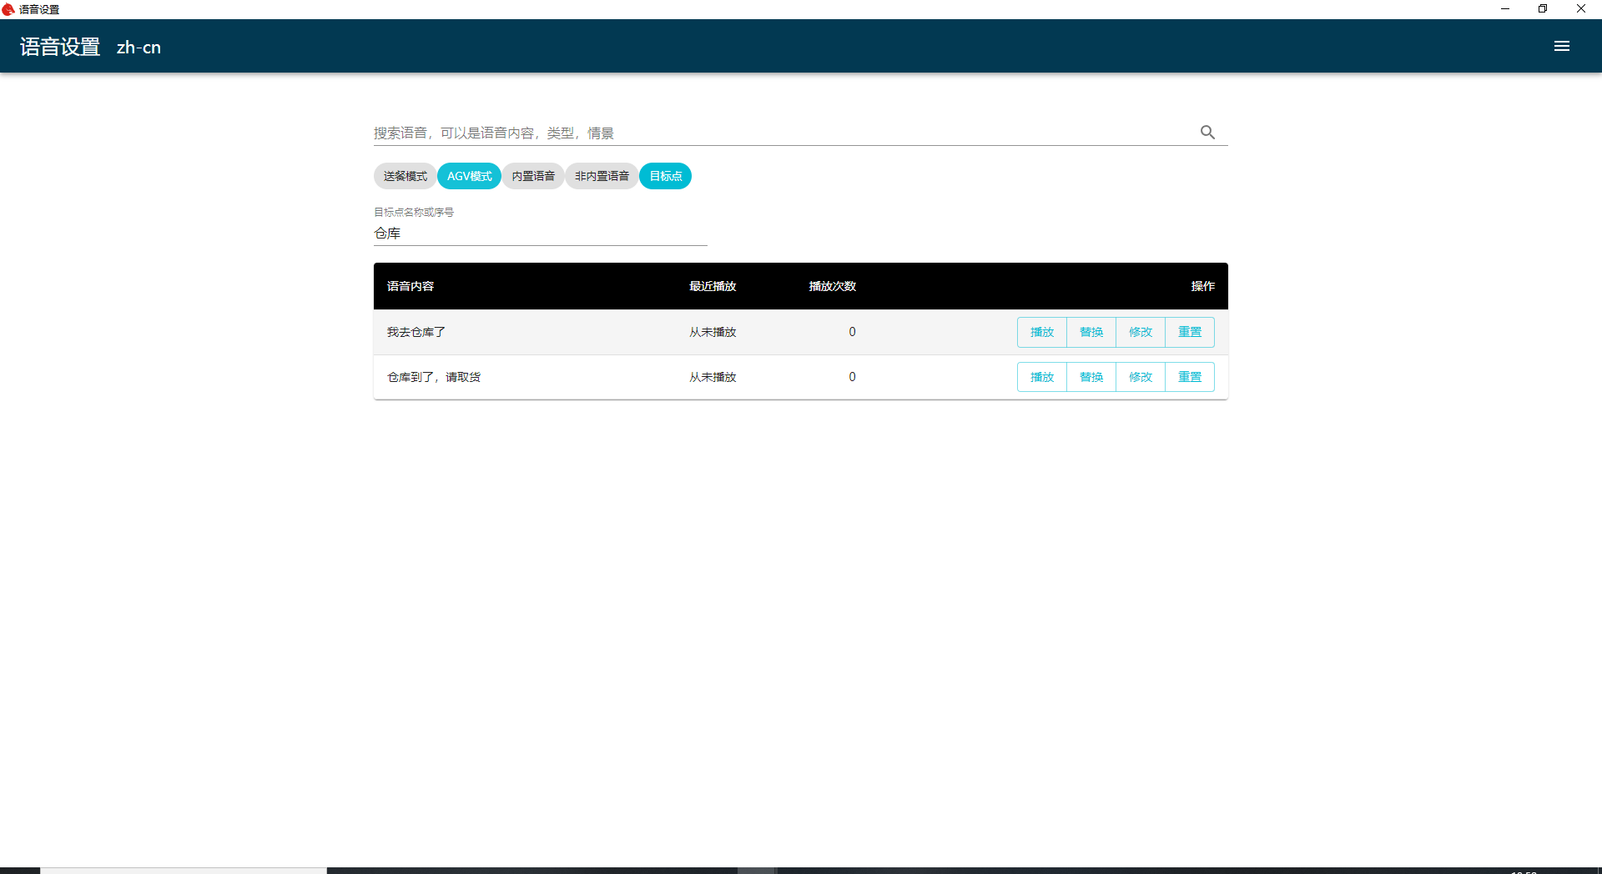The height and width of the screenshot is (874, 1602).
Task: Toggle the 内置语音 filter chip
Action: 533,176
